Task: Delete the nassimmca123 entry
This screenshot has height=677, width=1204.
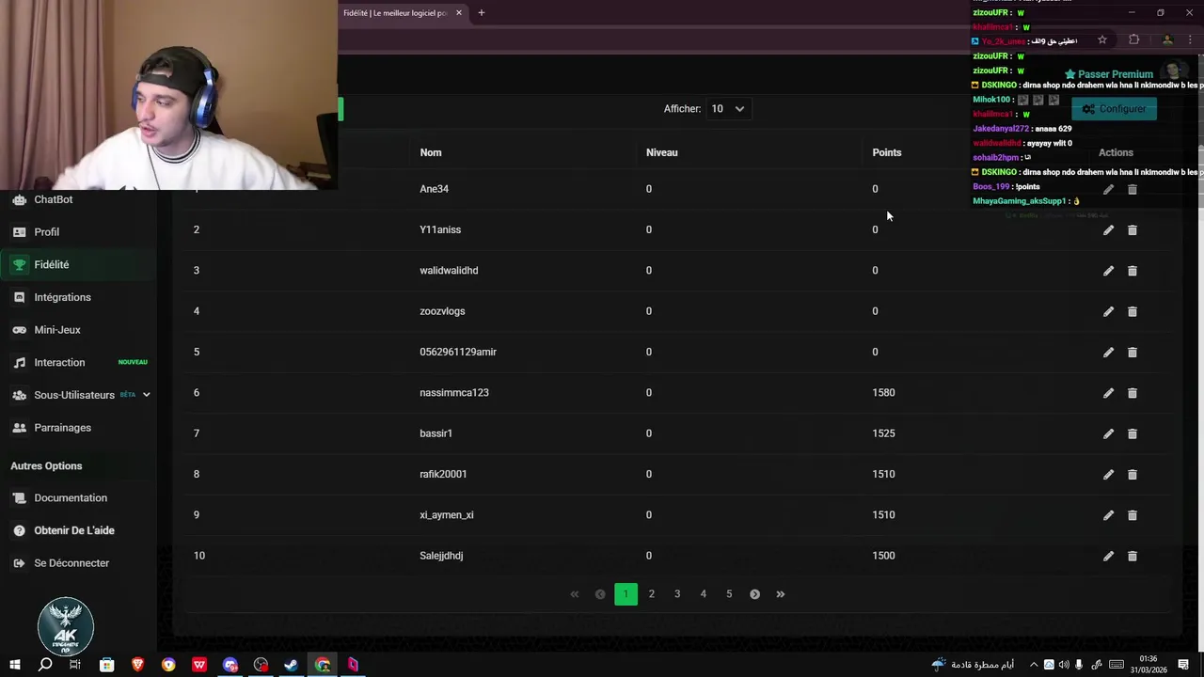Action: tap(1133, 393)
